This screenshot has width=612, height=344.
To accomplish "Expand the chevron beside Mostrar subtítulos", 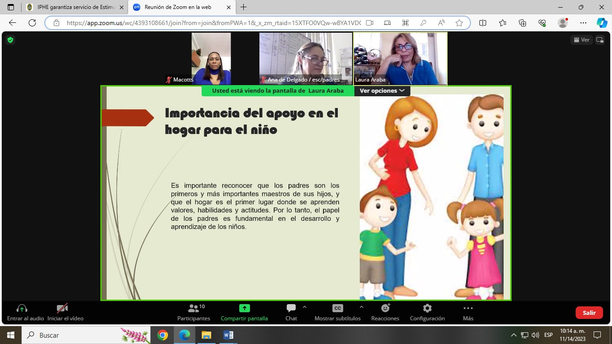I will pos(362,307).
